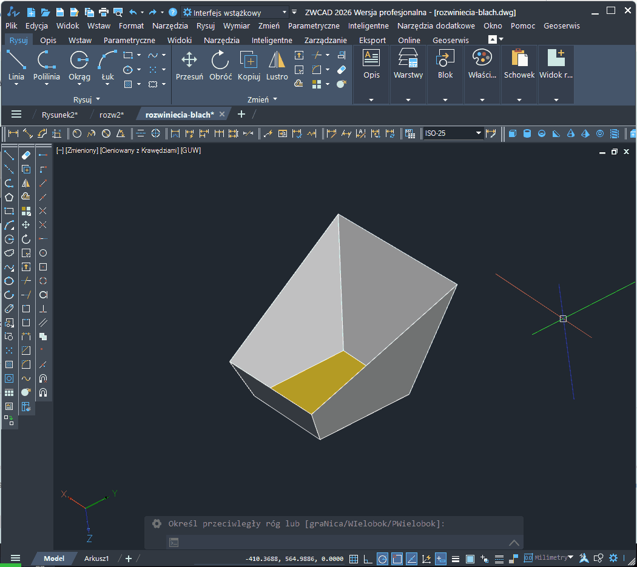The image size is (637, 567).
Task: Activate the Przesuń move tool
Action: pyautogui.click(x=189, y=65)
